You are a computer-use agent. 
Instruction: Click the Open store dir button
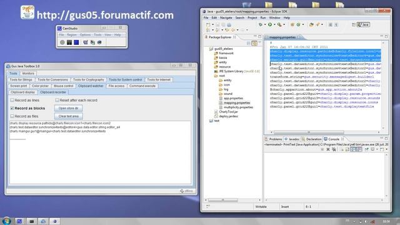[x=68, y=108]
